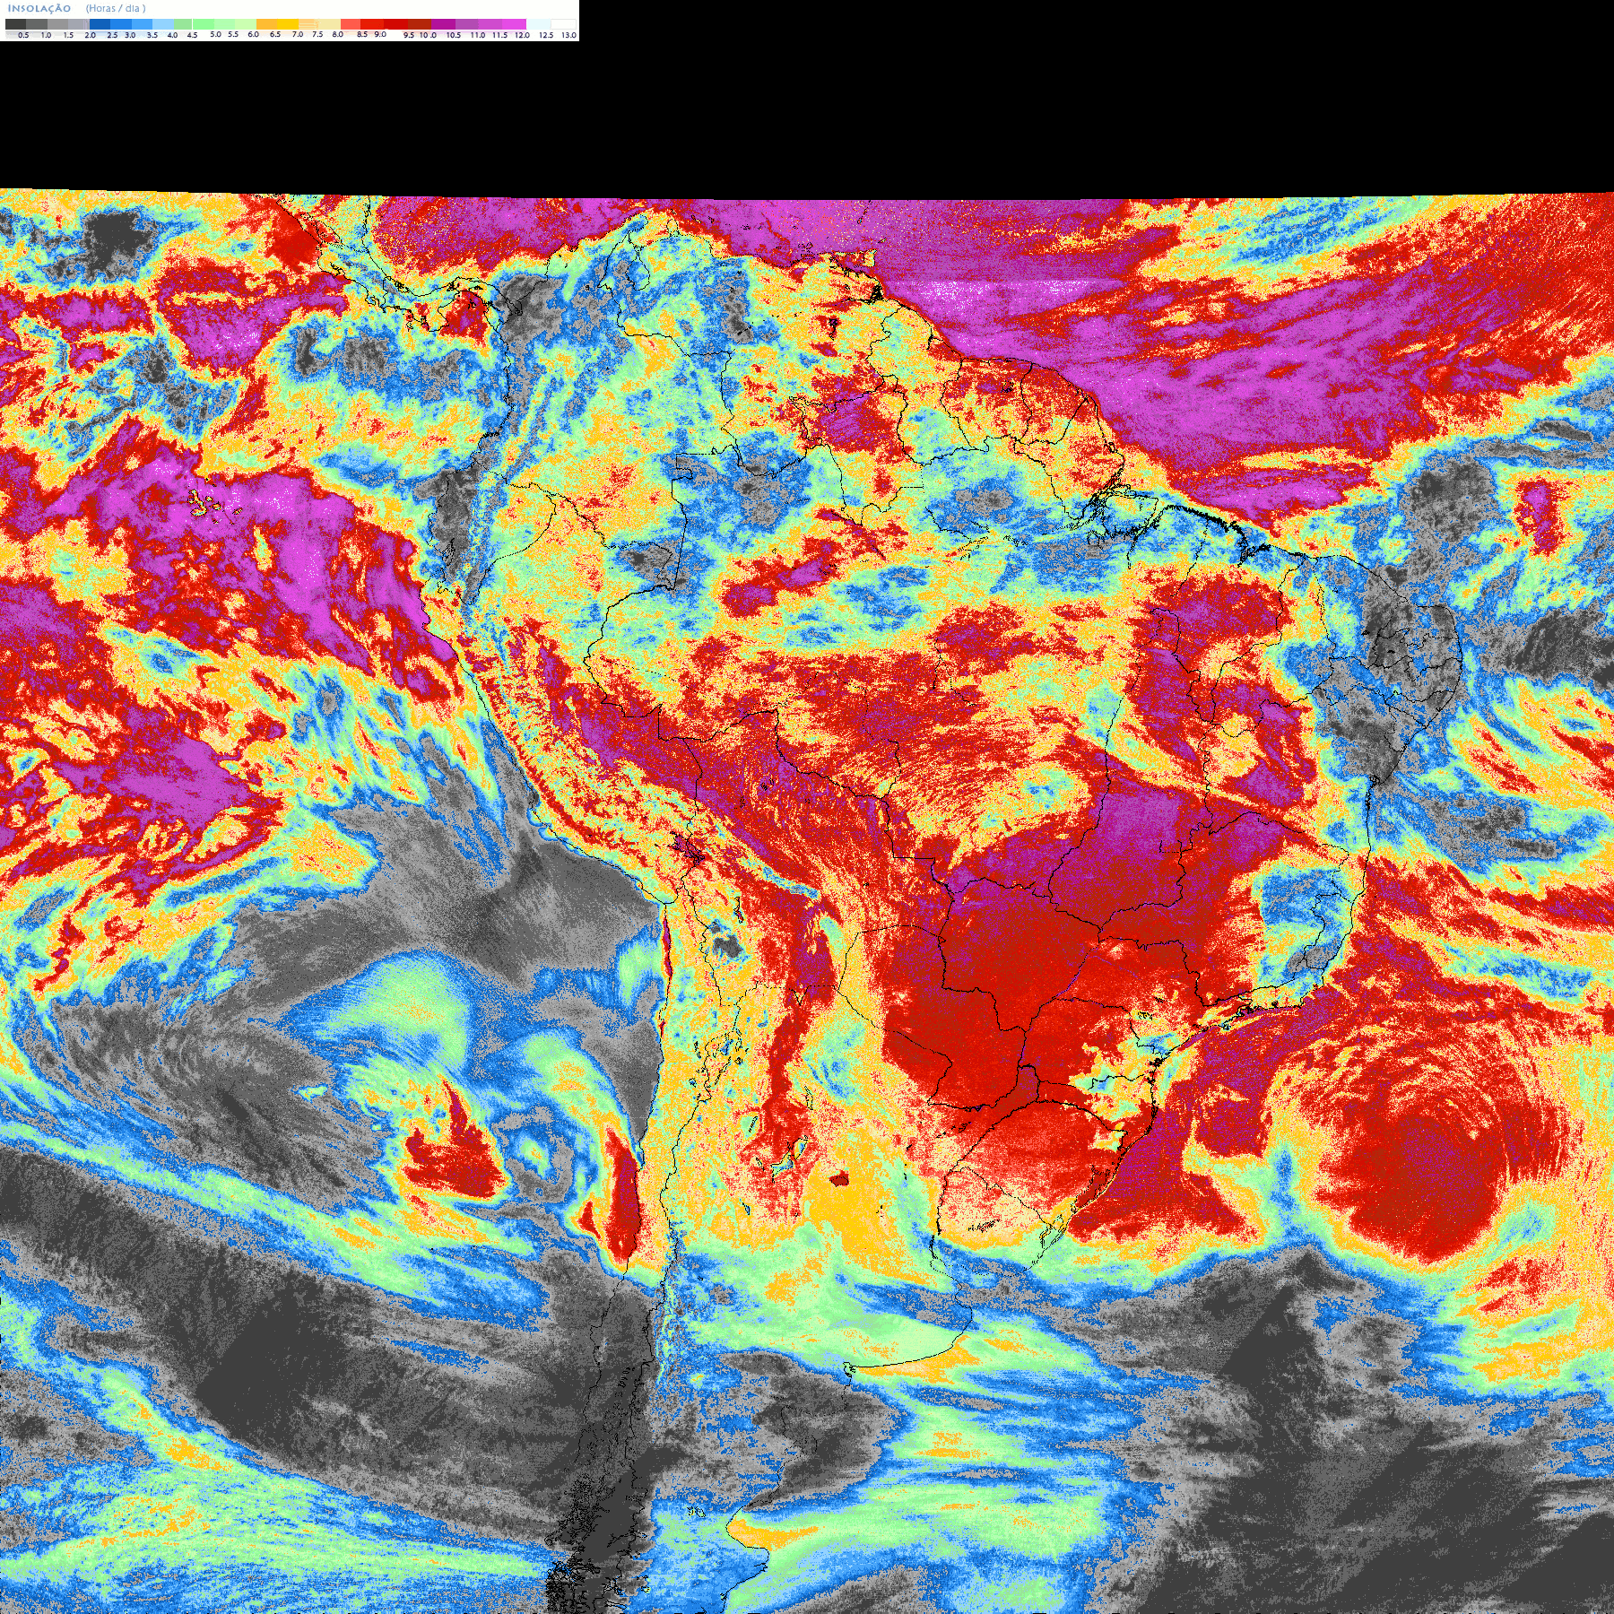Click the 7.0 legend value
Screen dimensions: 1614x1614
click(x=298, y=34)
